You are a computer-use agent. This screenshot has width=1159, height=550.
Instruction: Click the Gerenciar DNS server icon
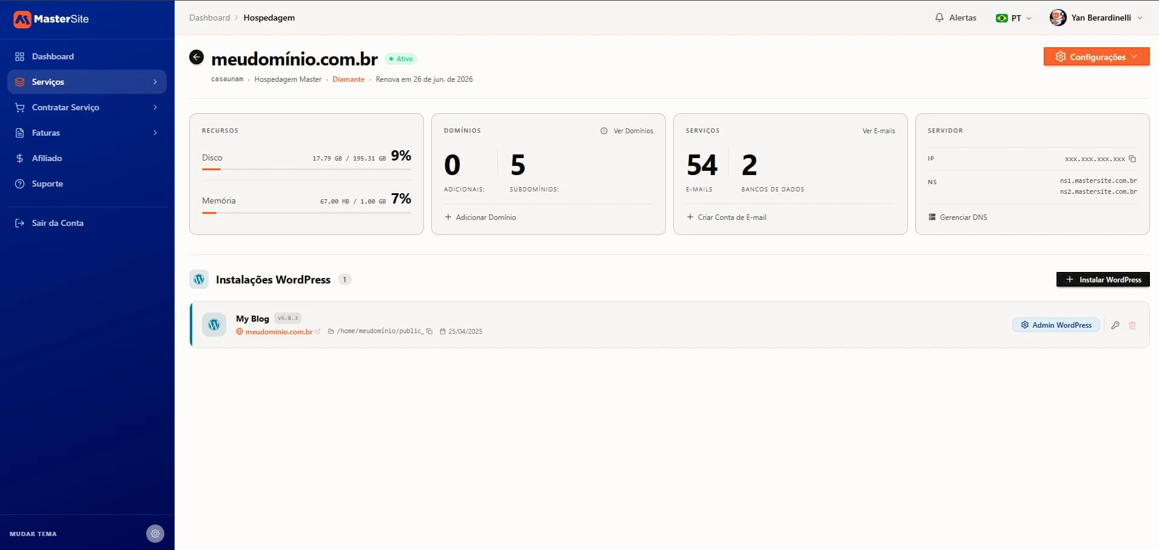932,217
